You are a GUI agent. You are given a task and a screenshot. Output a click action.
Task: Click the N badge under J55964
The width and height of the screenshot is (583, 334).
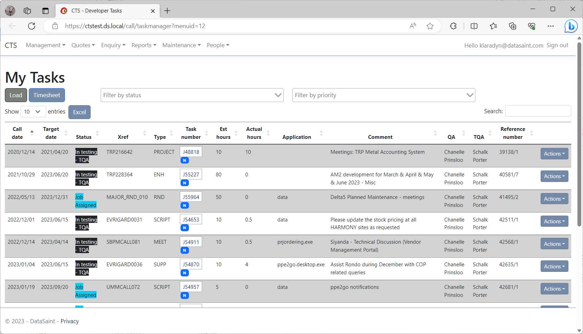coord(185,206)
